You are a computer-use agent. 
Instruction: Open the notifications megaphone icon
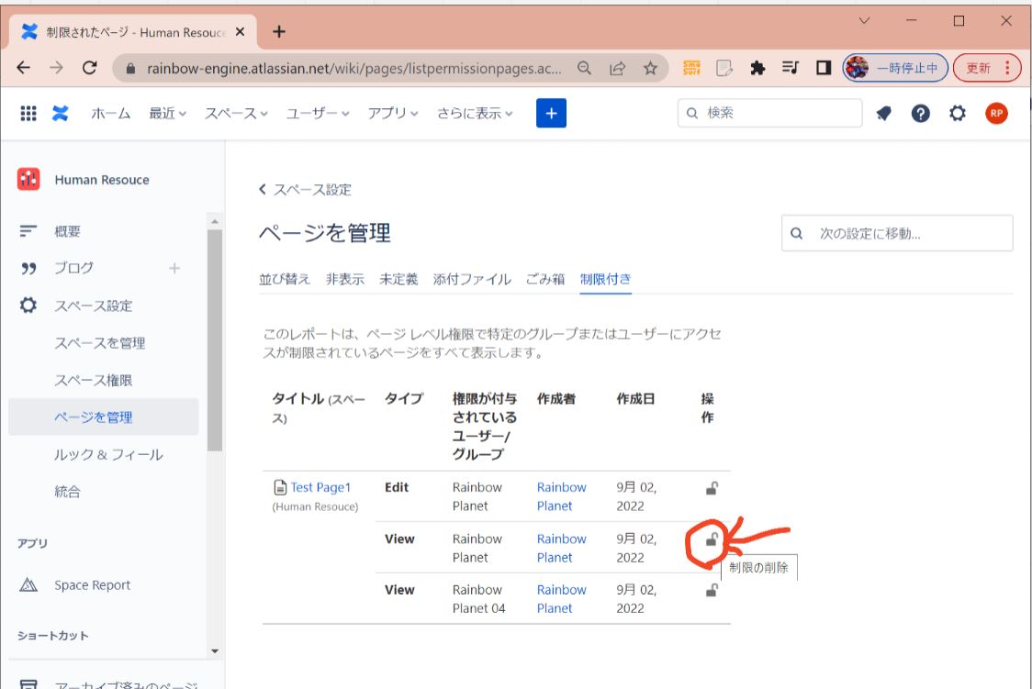pos(883,114)
